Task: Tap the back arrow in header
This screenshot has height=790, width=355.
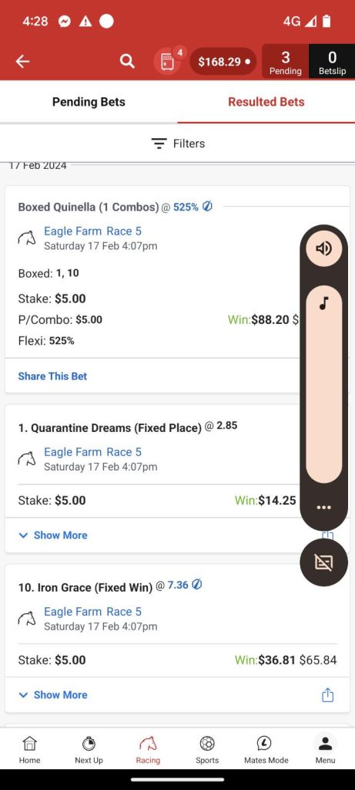Action: (22, 62)
